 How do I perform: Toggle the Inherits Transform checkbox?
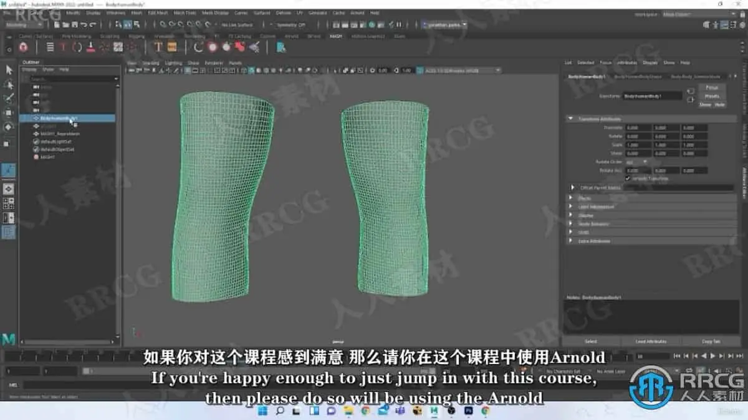point(628,179)
